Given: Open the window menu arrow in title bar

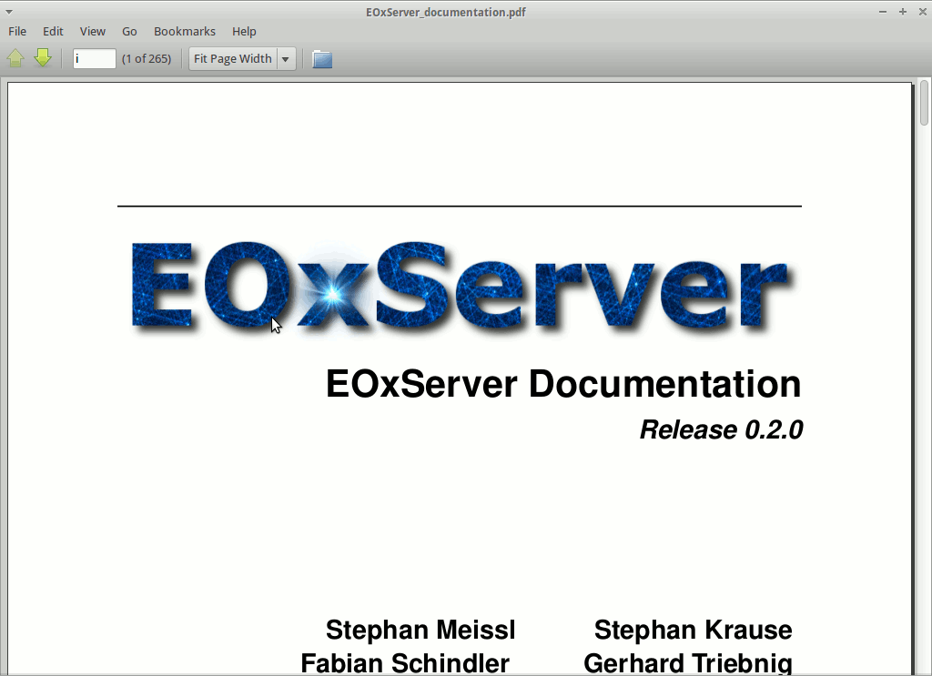Looking at the screenshot, I should tap(9, 12).
